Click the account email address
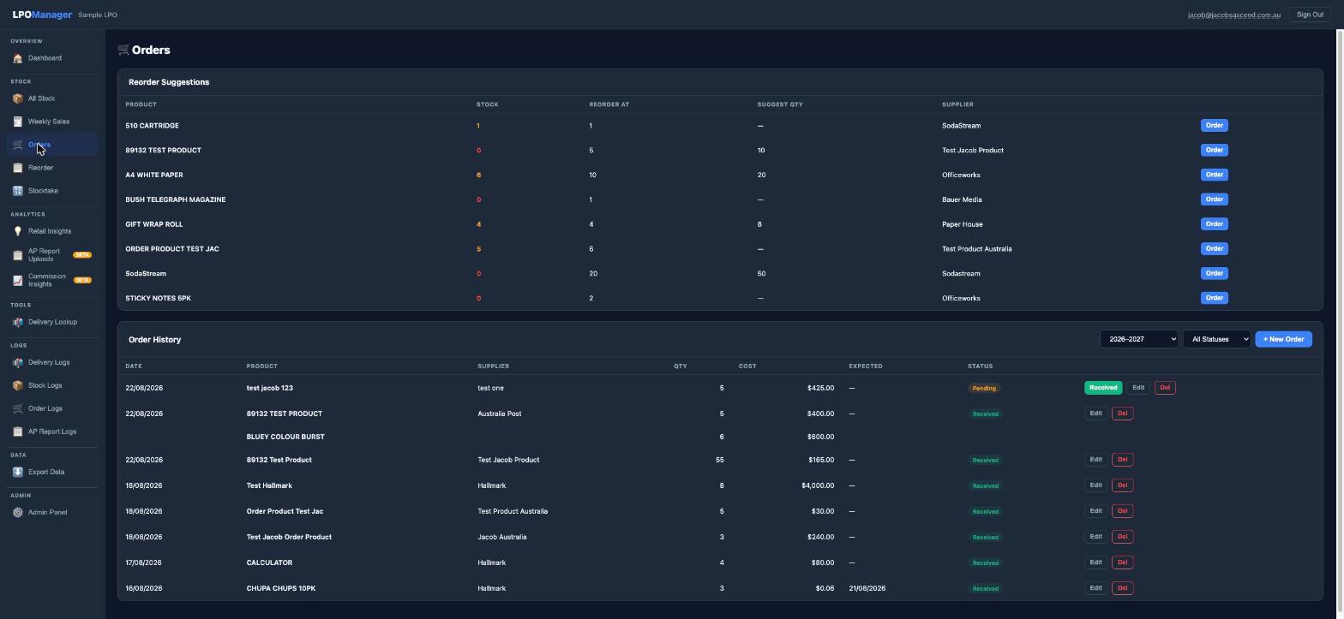1344x619 pixels. tap(1233, 15)
